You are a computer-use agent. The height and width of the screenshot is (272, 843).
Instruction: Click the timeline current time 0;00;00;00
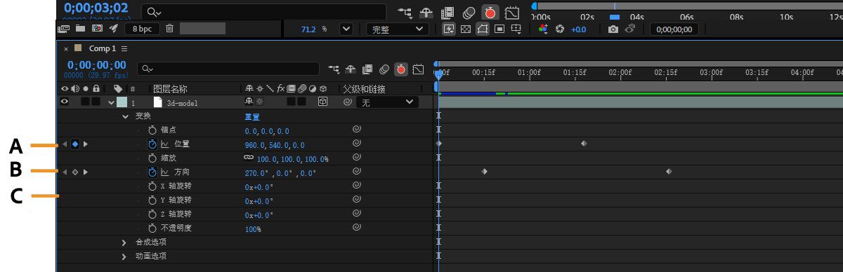tap(97, 64)
